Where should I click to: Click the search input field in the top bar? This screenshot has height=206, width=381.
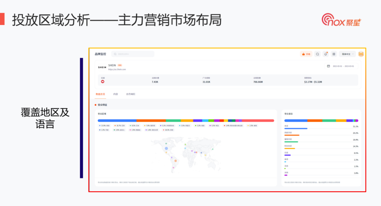point(133,54)
